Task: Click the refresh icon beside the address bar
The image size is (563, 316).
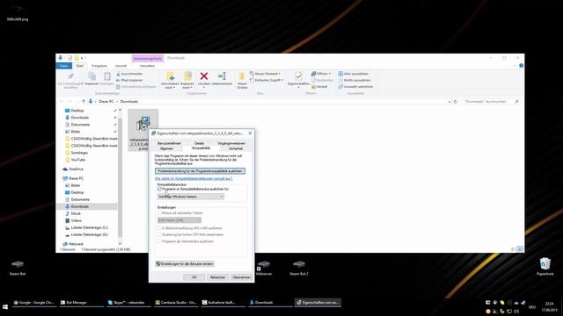Action: [456, 102]
